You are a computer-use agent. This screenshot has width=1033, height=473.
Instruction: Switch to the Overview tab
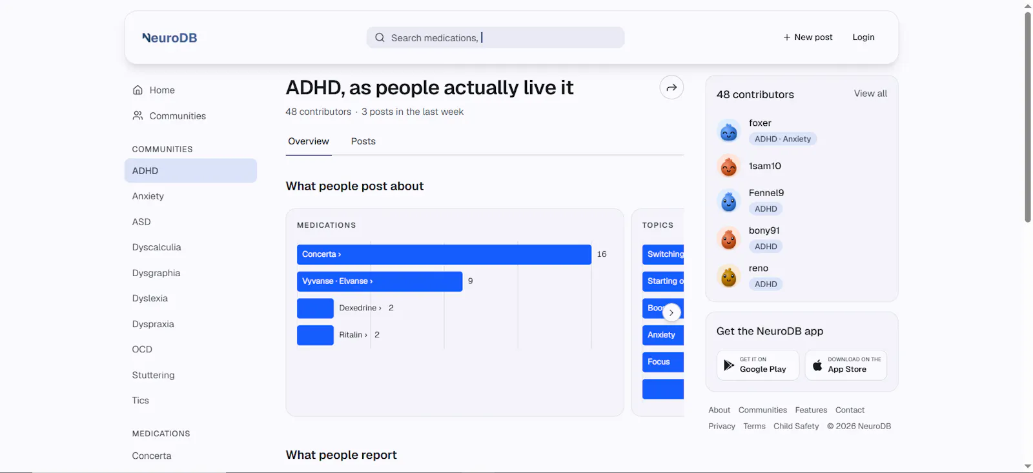click(309, 141)
